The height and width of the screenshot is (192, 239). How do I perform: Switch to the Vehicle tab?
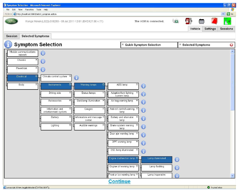pos(195,29)
